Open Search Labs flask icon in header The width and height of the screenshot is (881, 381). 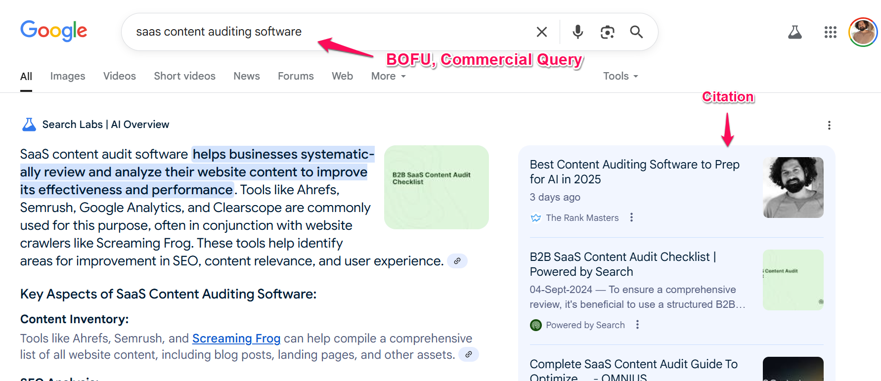click(x=795, y=32)
